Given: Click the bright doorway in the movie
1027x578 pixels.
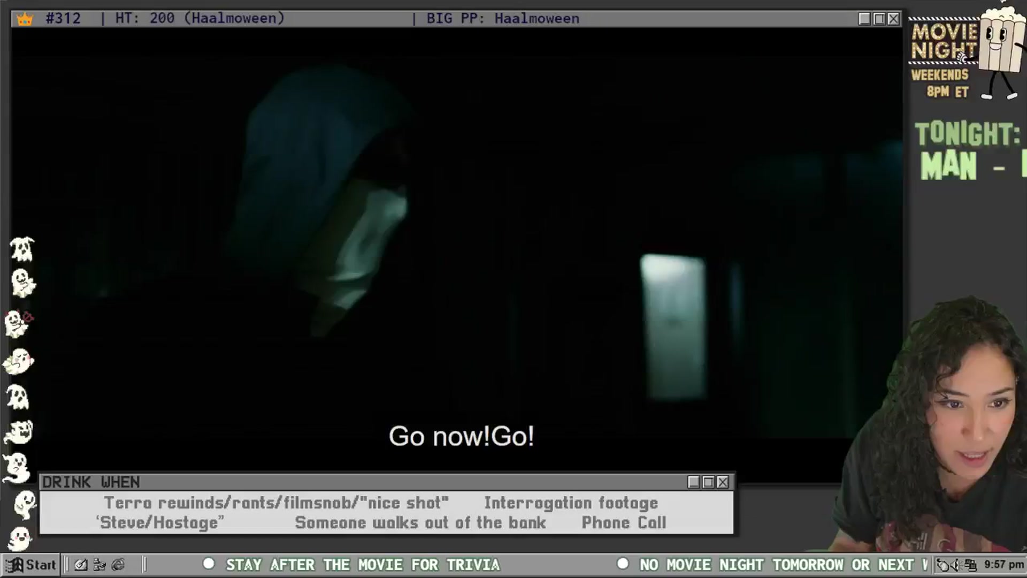Looking at the screenshot, I should pos(673,328).
